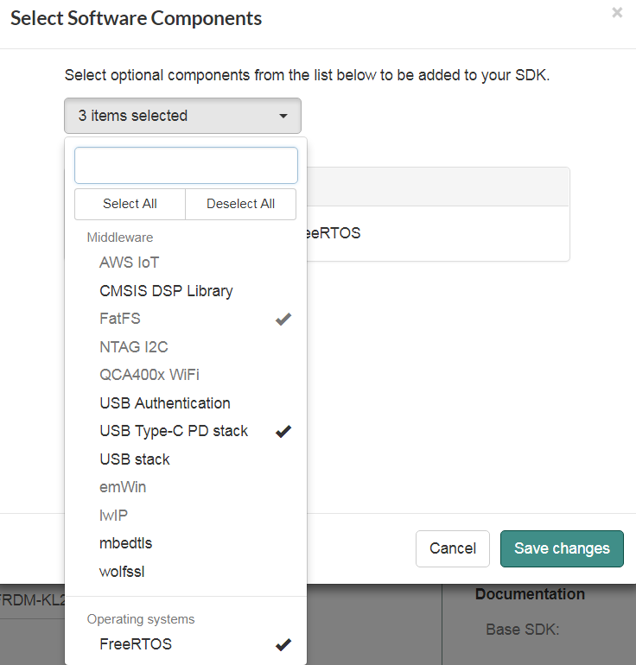Pick lwIP from the list
The image size is (636, 665).
click(x=115, y=516)
